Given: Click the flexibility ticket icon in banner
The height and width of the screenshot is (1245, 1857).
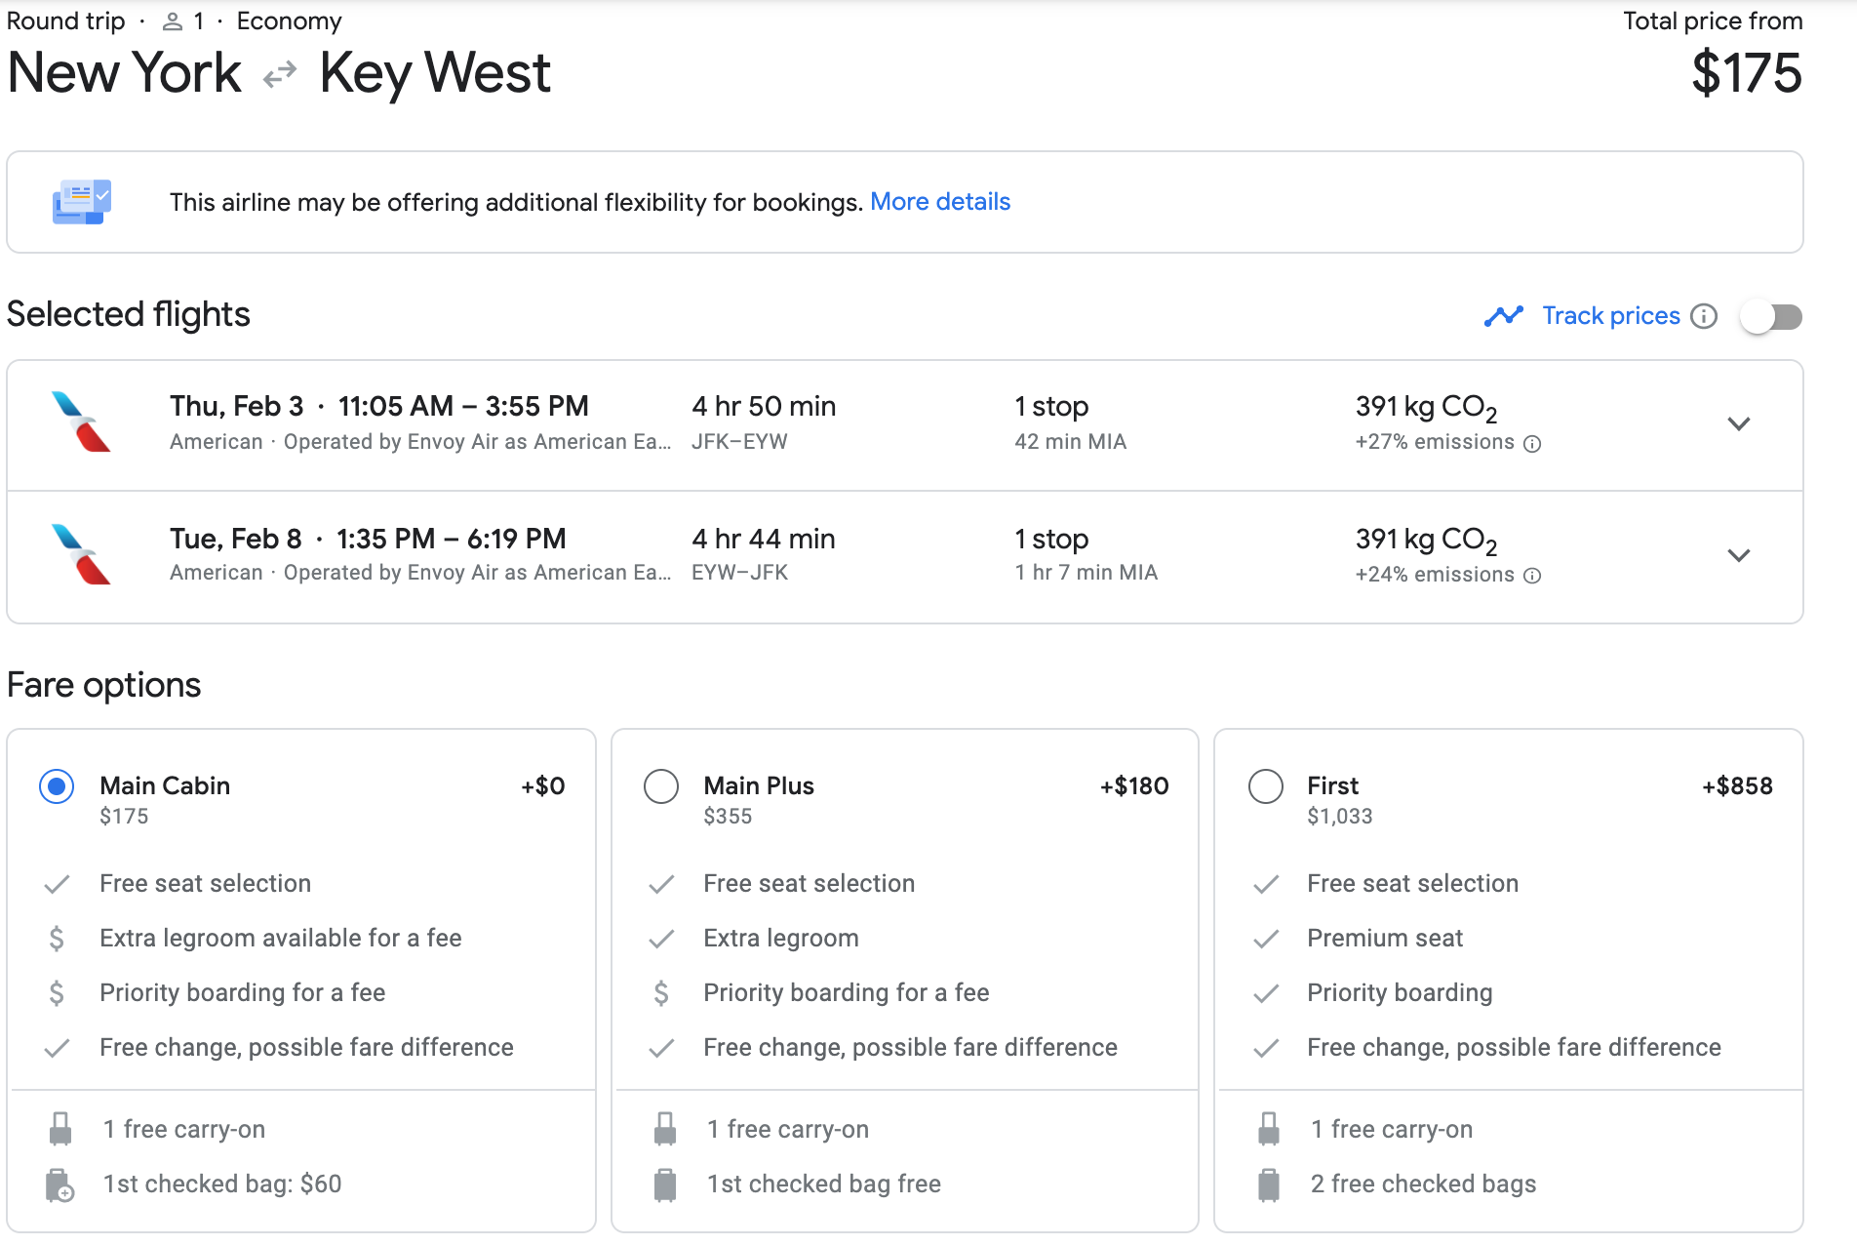Looking at the screenshot, I should pyautogui.click(x=82, y=202).
